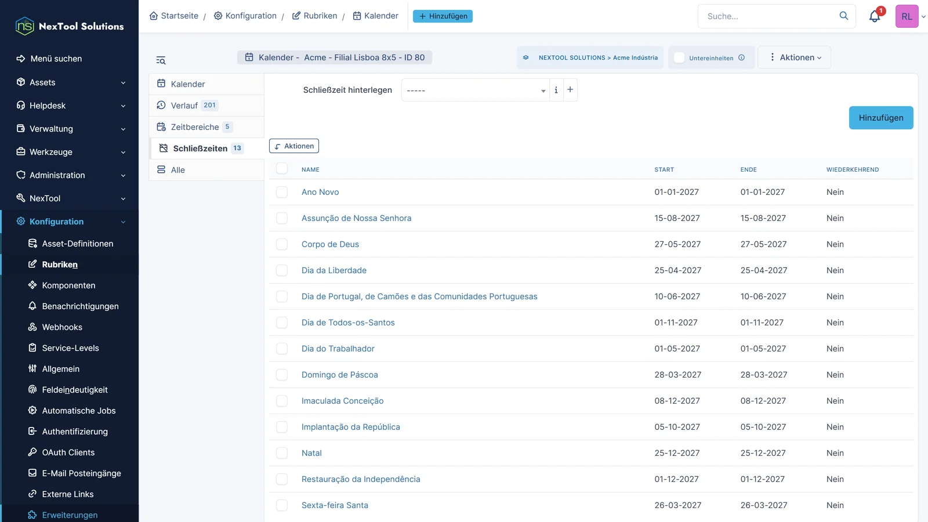Open the RL user avatar

(907, 16)
